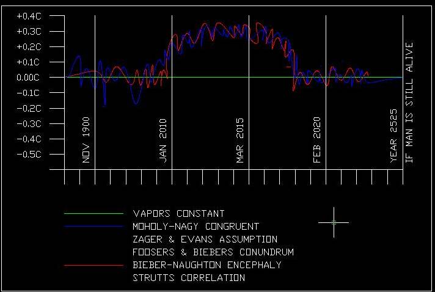435x292 pixels.
Task: Click the NOV 1900 date label
Action: point(86,140)
